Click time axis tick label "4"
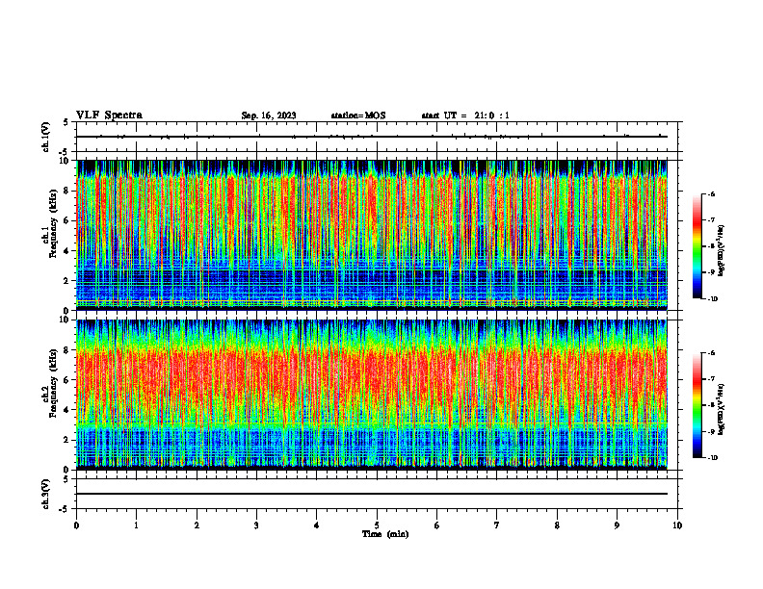The image size is (763, 589). (317, 525)
